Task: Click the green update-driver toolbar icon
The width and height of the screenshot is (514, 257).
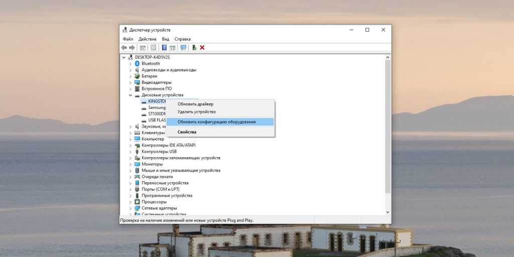Action: [x=194, y=48]
